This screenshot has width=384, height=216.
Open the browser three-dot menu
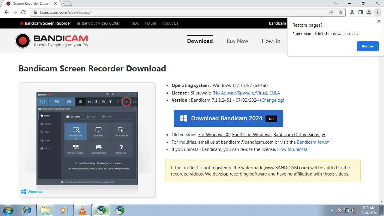pos(377,12)
